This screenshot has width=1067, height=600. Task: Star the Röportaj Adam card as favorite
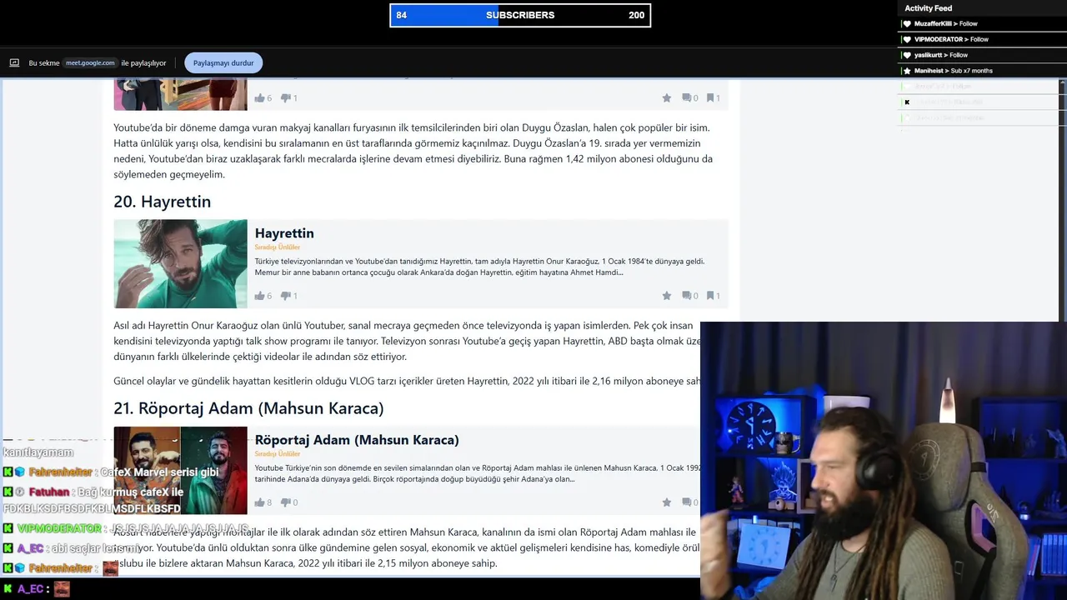point(667,502)
